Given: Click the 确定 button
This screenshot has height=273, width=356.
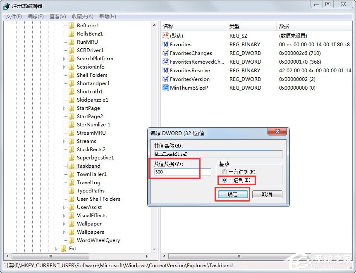Looking at the screenshot, I should (x=232, y=194).
